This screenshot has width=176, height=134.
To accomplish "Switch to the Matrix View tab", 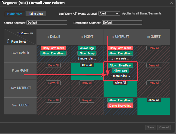I will (15, 14).
